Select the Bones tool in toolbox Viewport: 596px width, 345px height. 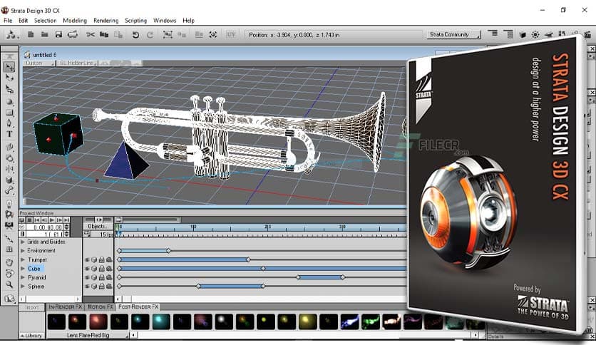coord(9,191)
